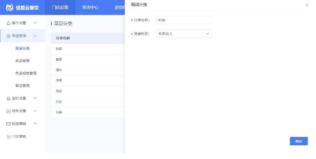Image resolution: width=316 pixels, height=159 pixels.
Task: Select 菜品分类 in sidebar
Action: point(22,48)
